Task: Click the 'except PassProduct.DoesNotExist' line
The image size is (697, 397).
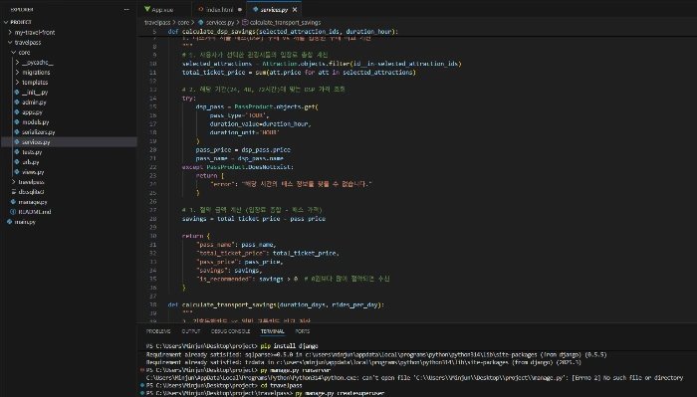Action: [238, 167]
